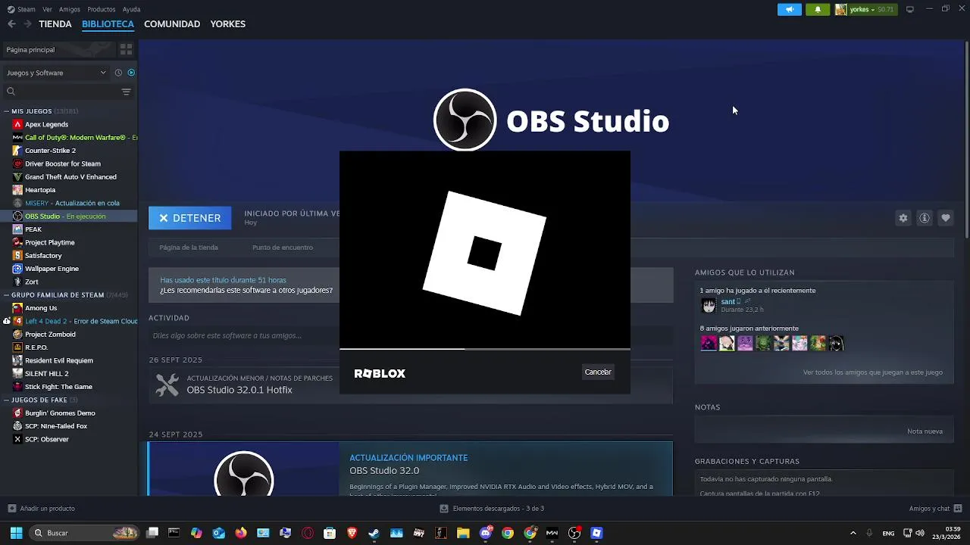Collapse MIS JUEGOS category
This screenshot has height=545, width=970.
pyautogui.click(x=7, y=111)
